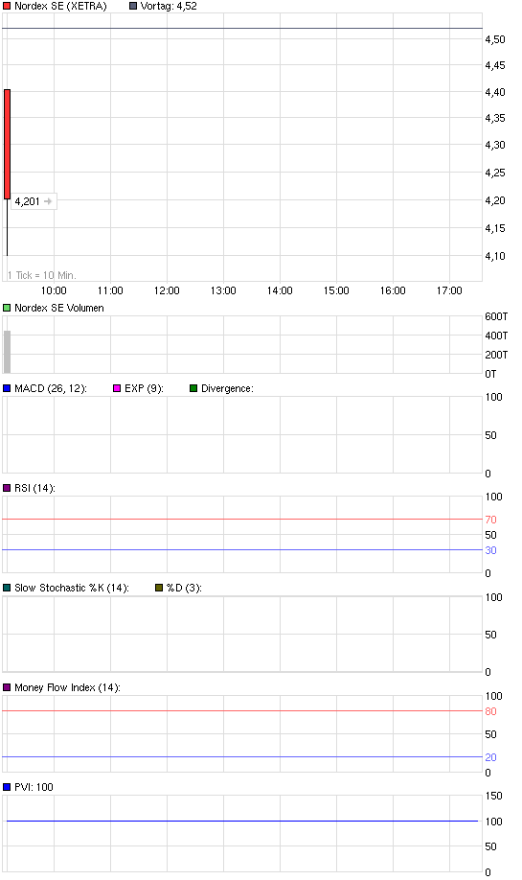This screenshot has width=522, height=880.
Task: Click the 4,10 price axis label
Action: (495, 256)
